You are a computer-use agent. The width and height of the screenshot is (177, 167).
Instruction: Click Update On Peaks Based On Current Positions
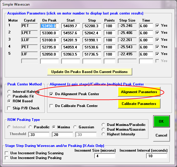[90, 72]
